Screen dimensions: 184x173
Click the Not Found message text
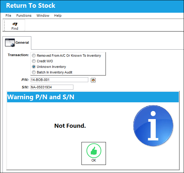(x=70, y=126)
